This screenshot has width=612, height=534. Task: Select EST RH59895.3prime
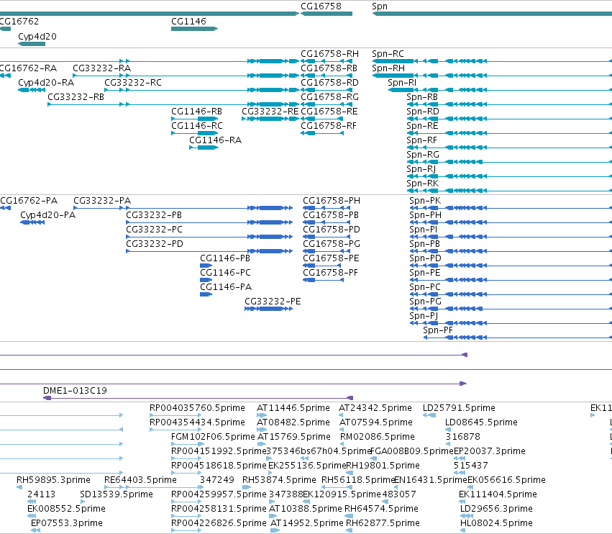pos(53,479)
